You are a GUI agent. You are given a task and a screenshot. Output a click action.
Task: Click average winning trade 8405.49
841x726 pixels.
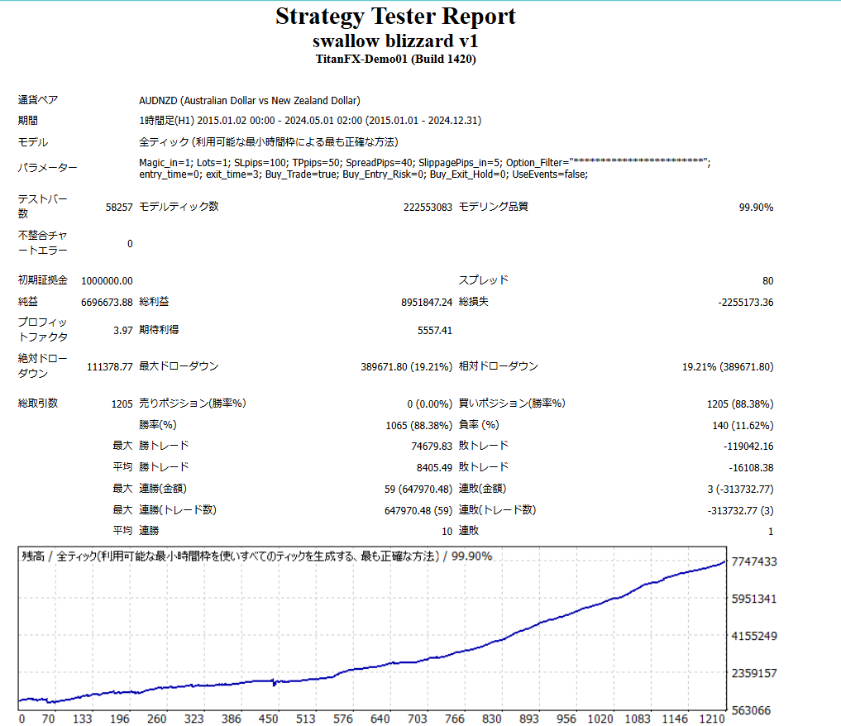(434, 467)
